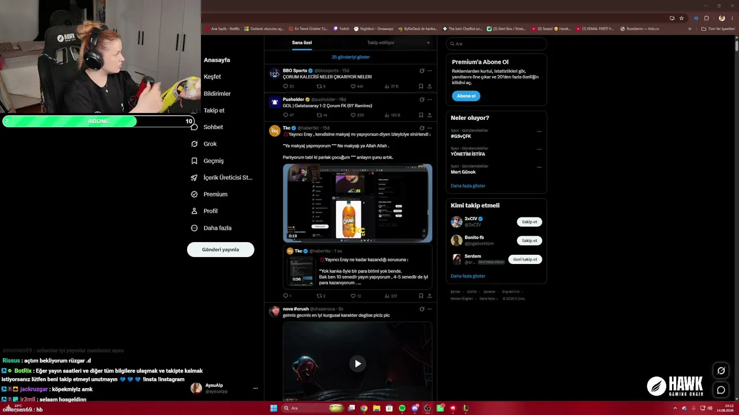739x415 pixels.
Task: Bookmark this page with the star icon
Action: pos(681,18)
